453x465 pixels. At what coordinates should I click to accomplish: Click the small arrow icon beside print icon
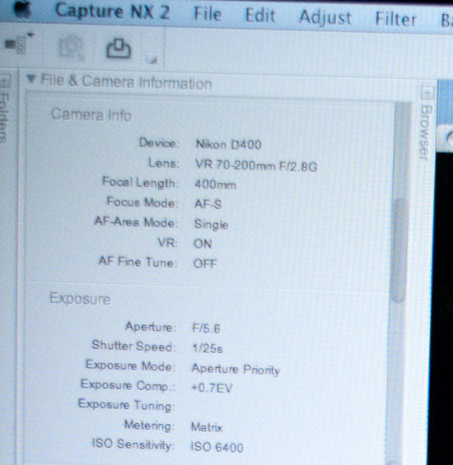pos(152,60)
